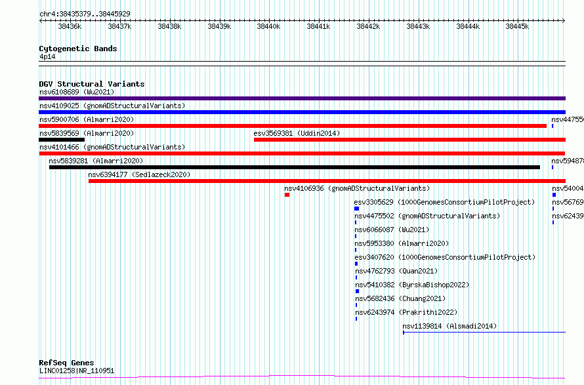
Task: Click the 38439k ruler position label
Action: click(219, 26)
